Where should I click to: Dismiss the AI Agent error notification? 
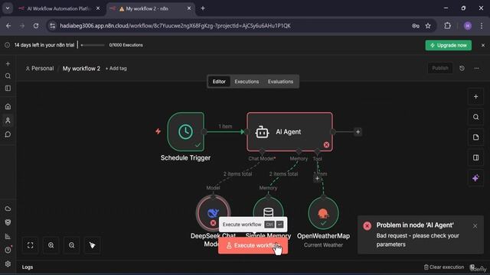click(x=475, y=226)
